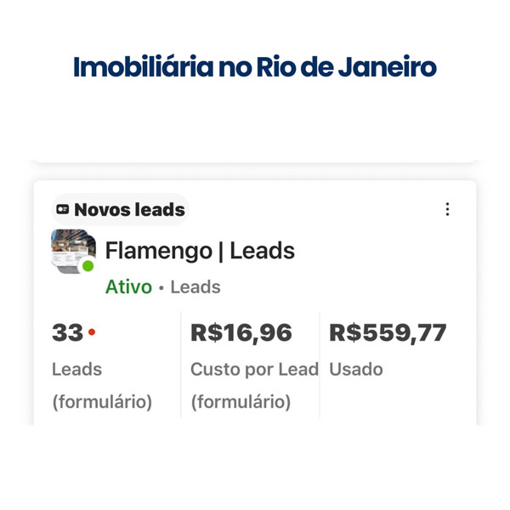Click the Custo por Lead label
510x510 pixels.
[254, 370]
